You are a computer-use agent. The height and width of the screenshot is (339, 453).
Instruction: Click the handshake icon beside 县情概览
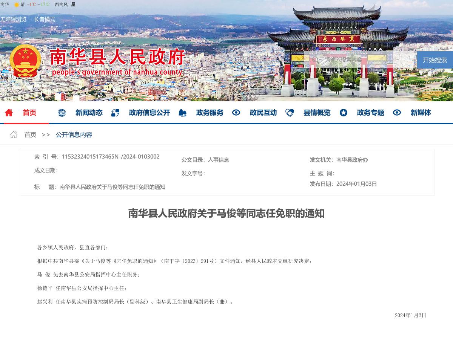[290, 113]
